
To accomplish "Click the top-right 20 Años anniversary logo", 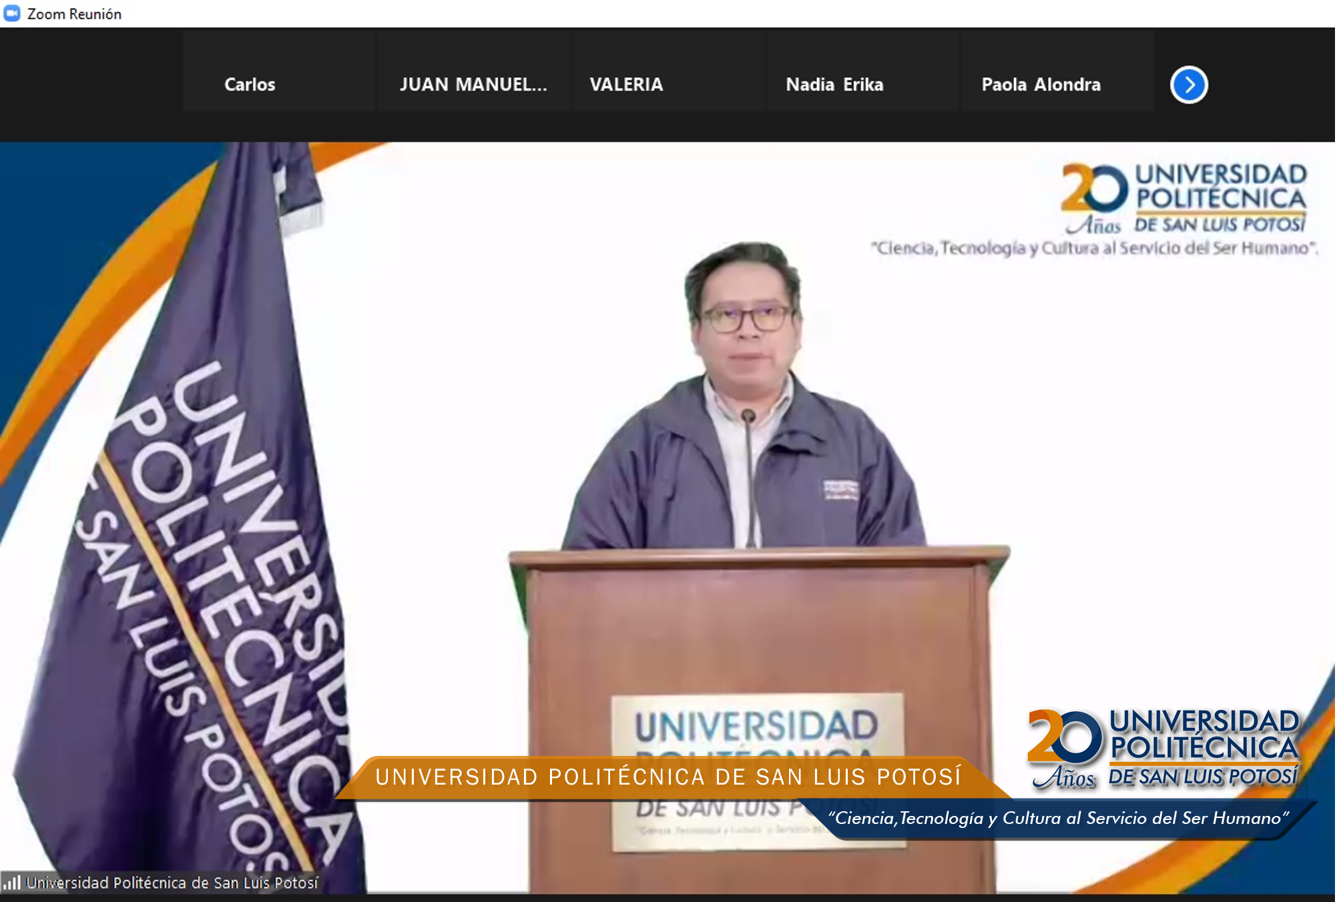I will (1094, 198).
